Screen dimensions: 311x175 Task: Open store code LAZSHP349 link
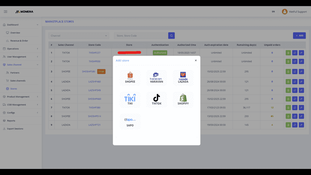click(x=94, y=90)
